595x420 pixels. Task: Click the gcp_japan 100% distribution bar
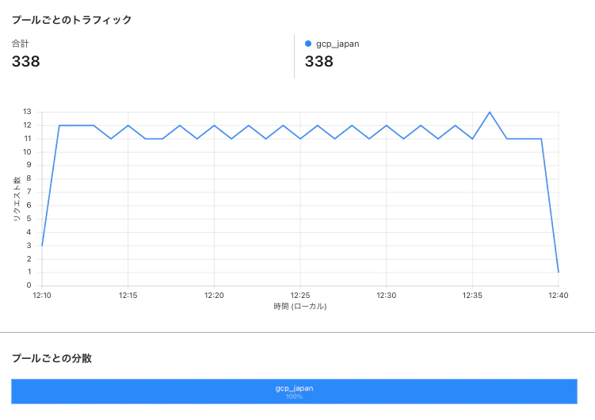(x=294, y=391)
